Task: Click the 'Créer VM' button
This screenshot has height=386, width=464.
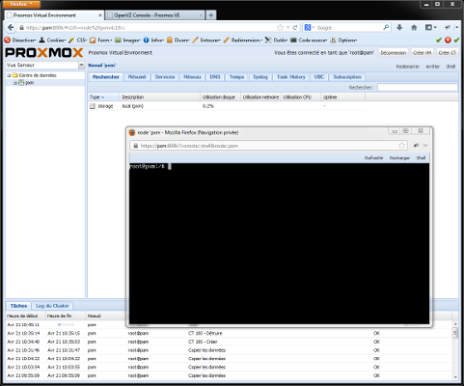Action: pos(422,53)
